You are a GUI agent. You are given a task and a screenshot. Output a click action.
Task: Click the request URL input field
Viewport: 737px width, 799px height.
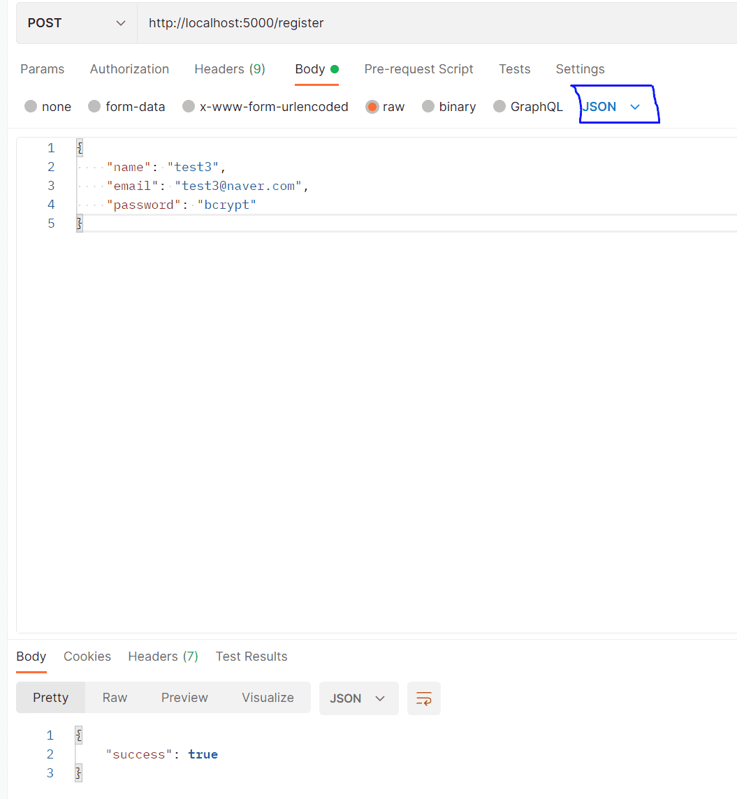pos(437,23)
